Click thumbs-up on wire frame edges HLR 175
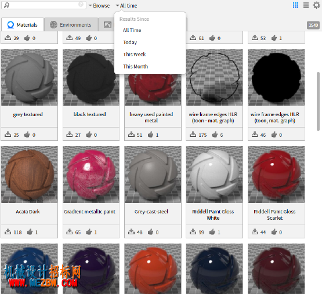Viewport: 322px width, 294px height. 215,135
